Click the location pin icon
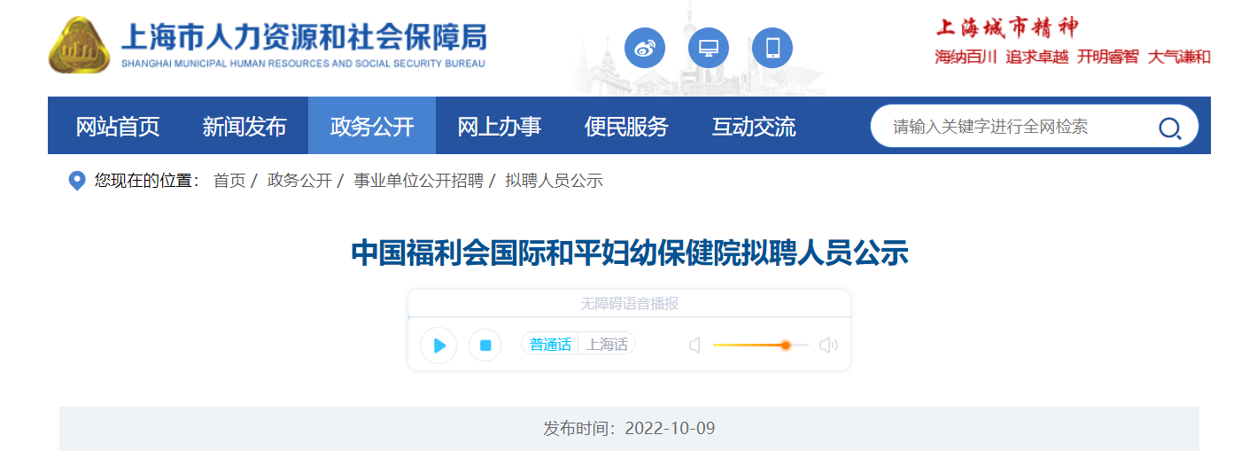The width and height of the screenshot is (1249, 466). (77, 181)
